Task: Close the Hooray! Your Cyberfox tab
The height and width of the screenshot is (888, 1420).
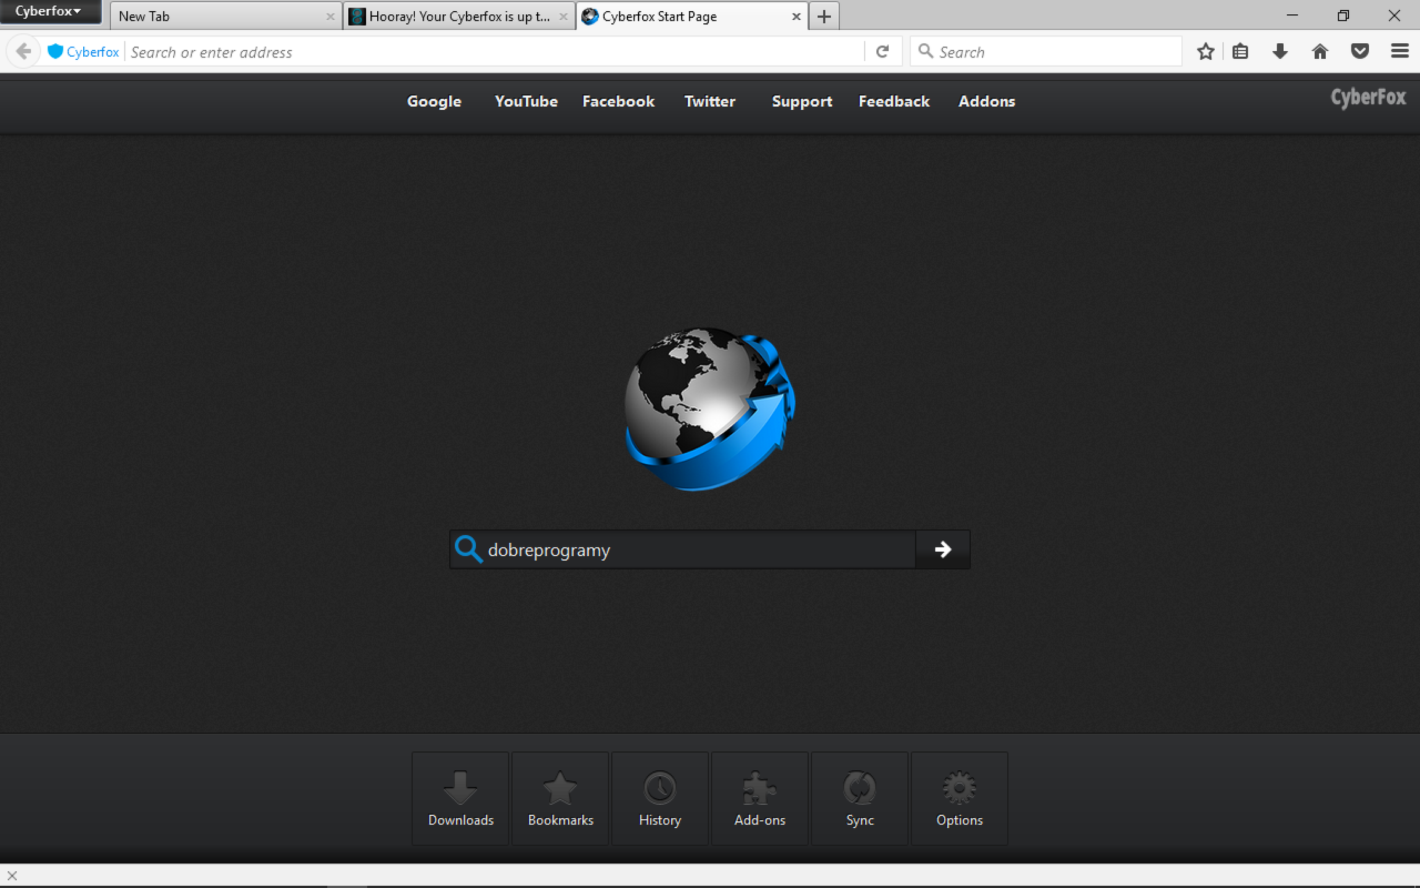Action: [x=563, y=17]
